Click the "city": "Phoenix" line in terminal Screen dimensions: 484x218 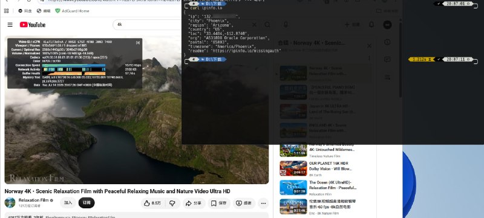pos(209,21)
